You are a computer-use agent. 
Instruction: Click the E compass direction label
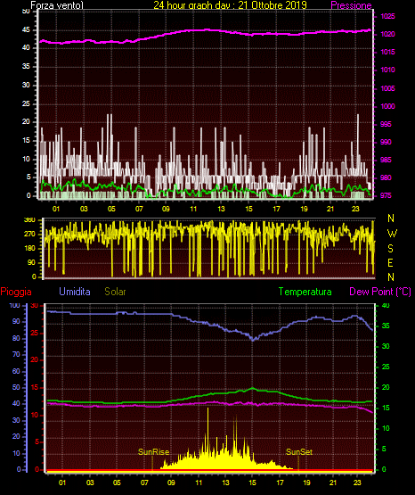click(390, 262)
